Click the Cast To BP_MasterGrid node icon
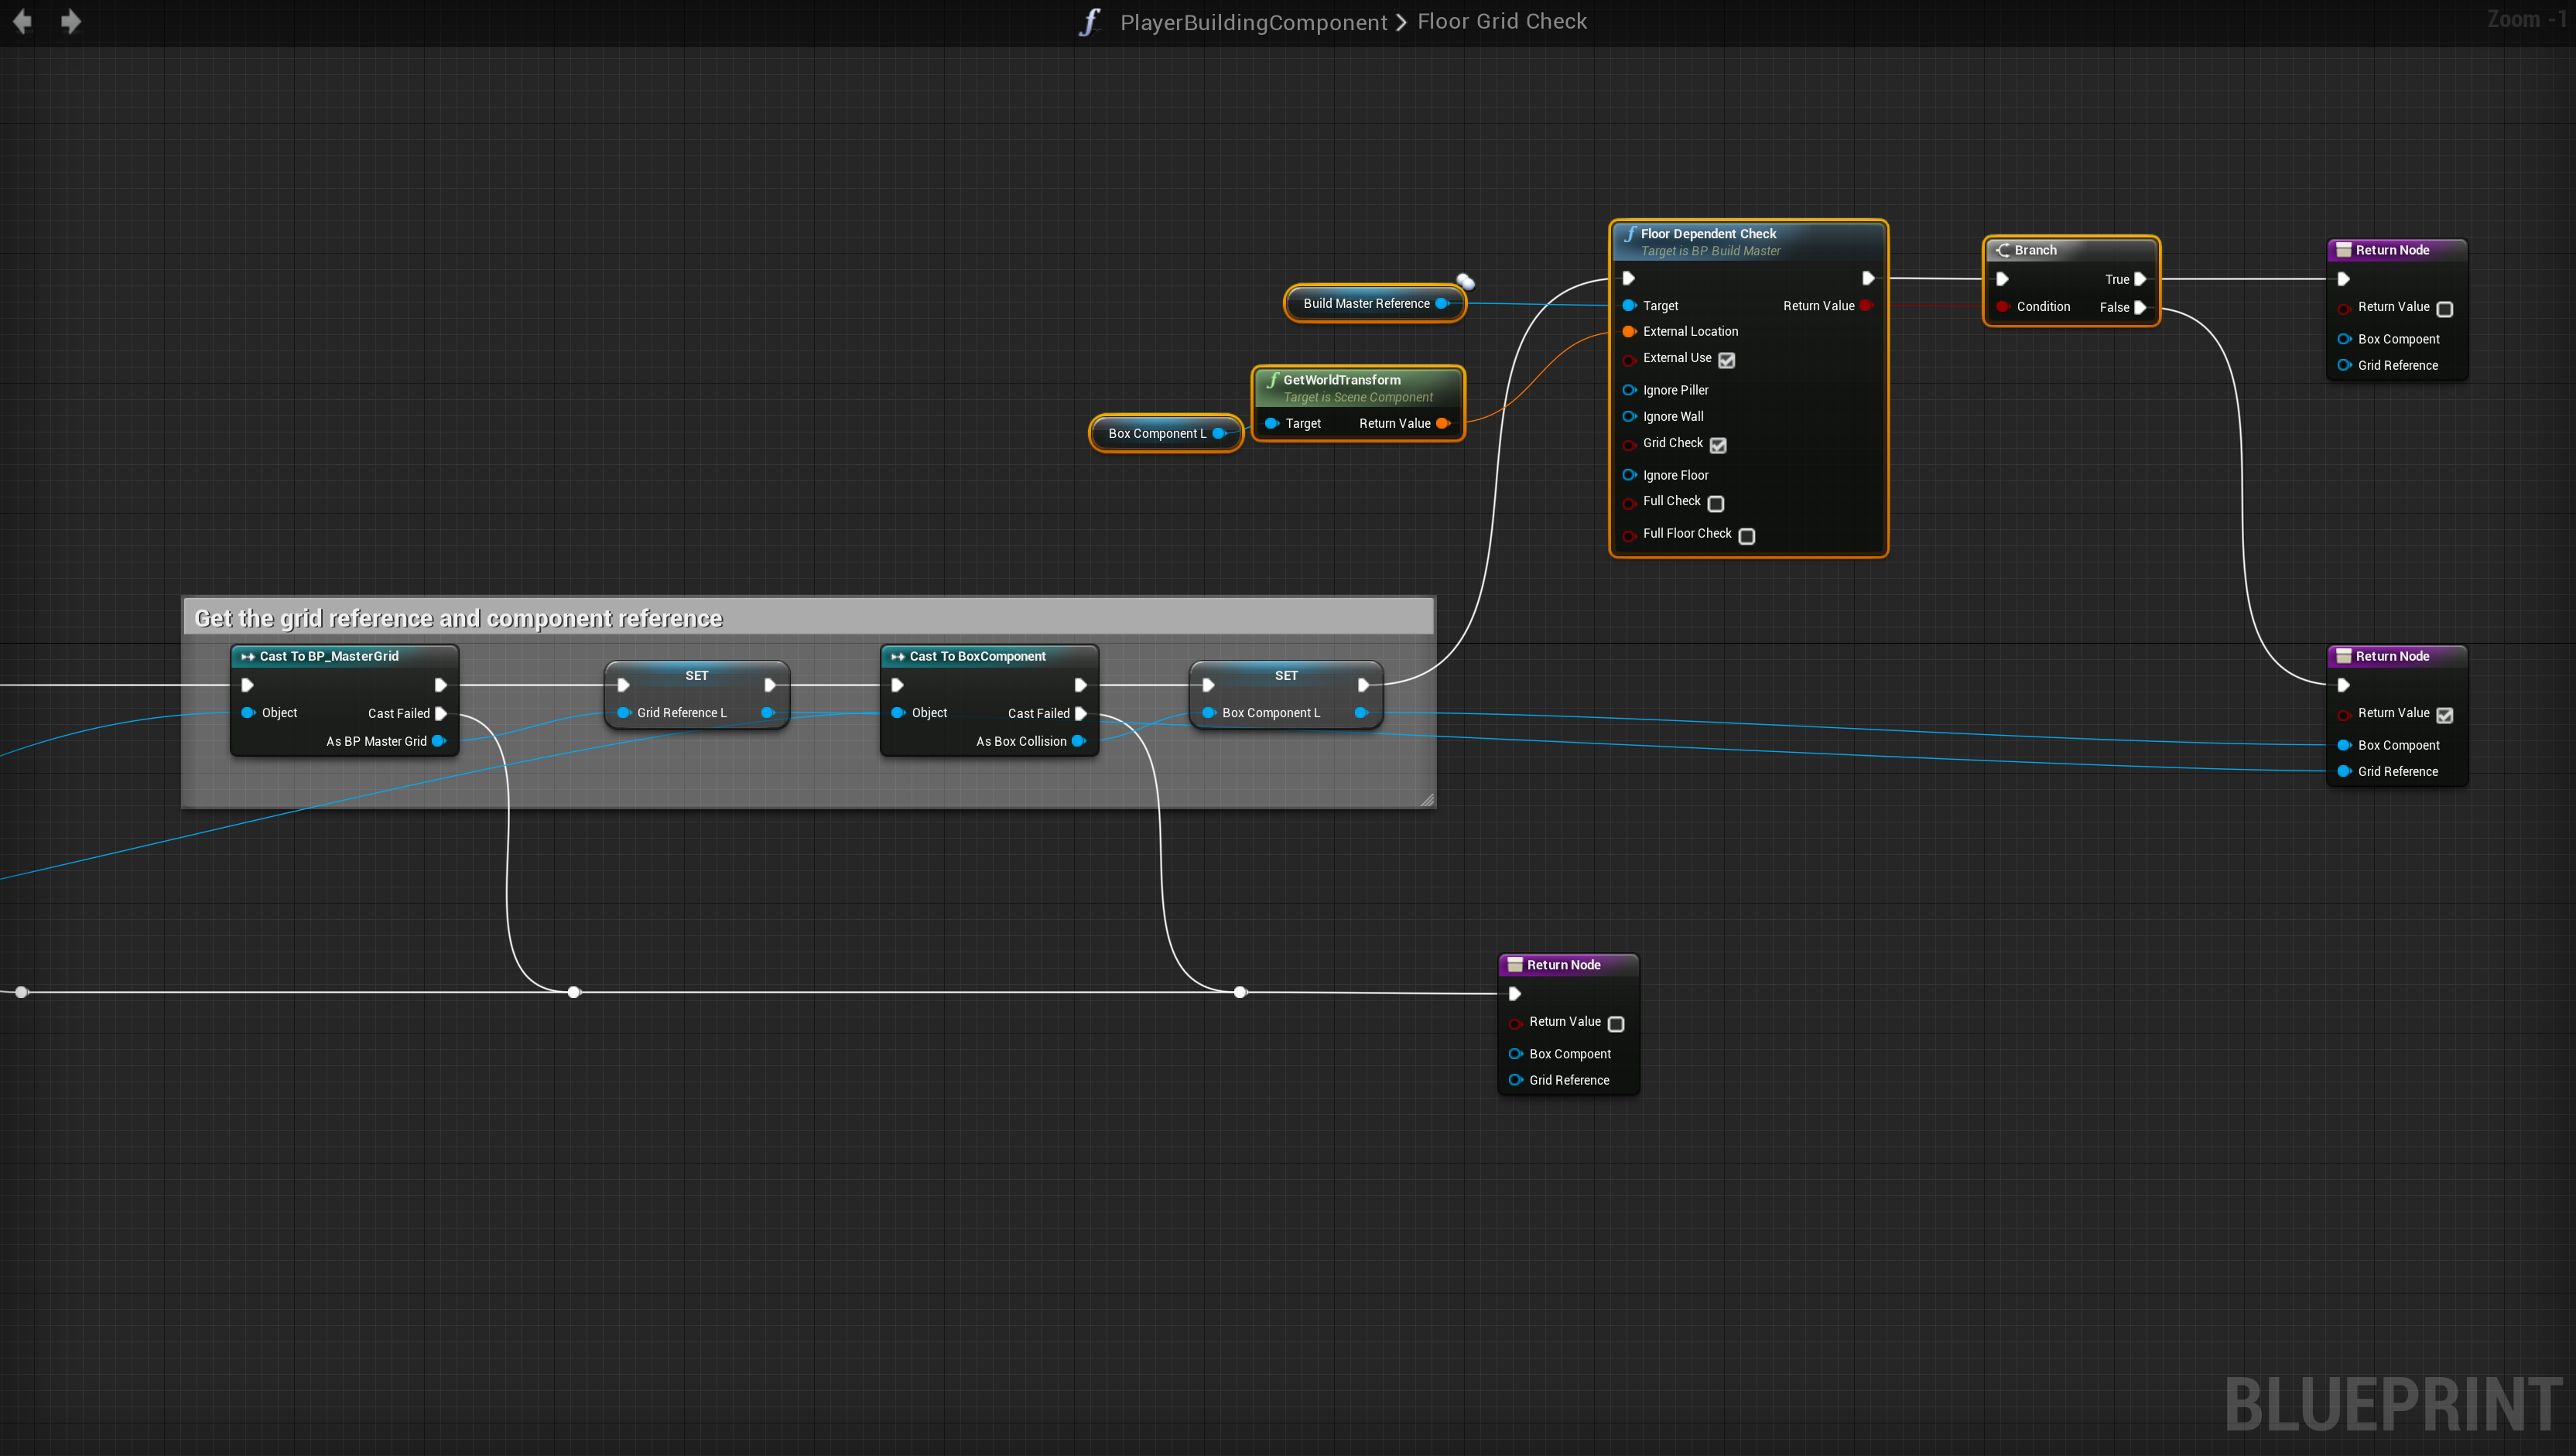 click(247, 657)
